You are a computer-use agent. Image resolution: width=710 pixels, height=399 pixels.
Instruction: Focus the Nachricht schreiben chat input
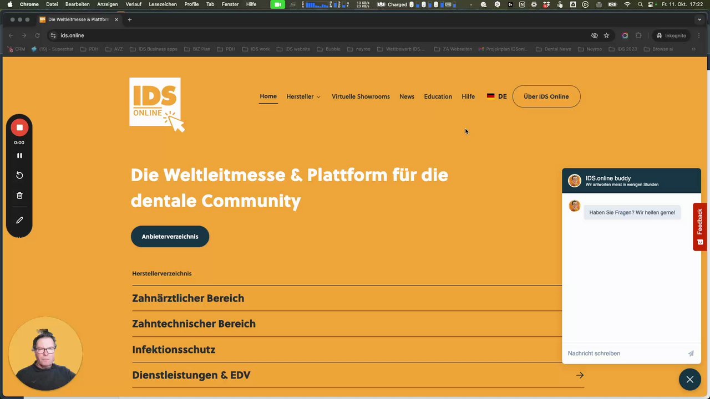click(x=624, y=353)
